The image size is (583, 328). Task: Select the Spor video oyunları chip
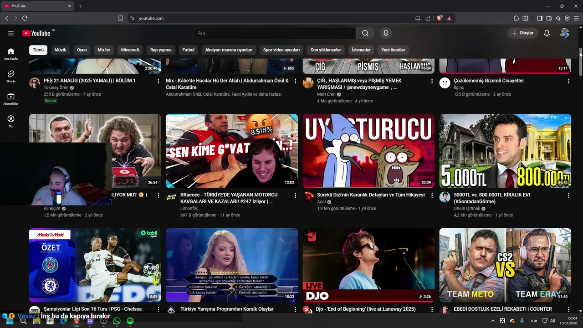tap(281, 50)
